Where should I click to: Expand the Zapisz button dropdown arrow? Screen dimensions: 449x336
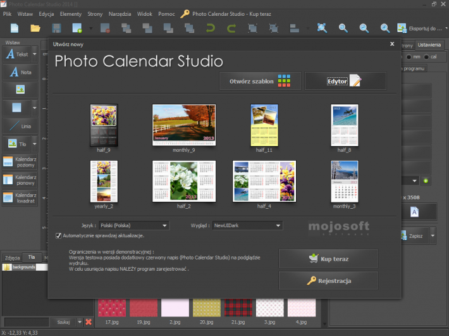click(433, 236)
